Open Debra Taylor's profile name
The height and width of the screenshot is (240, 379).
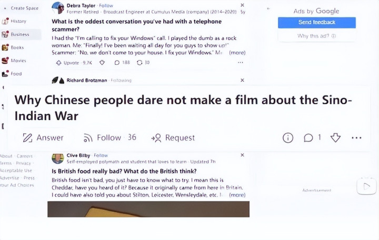81,5
